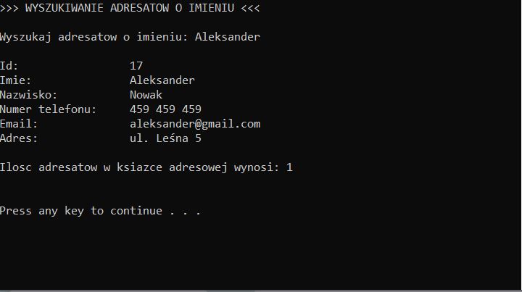Click the 'Id:' label
This screenshot has width=522, height=292.
point(9,66)
